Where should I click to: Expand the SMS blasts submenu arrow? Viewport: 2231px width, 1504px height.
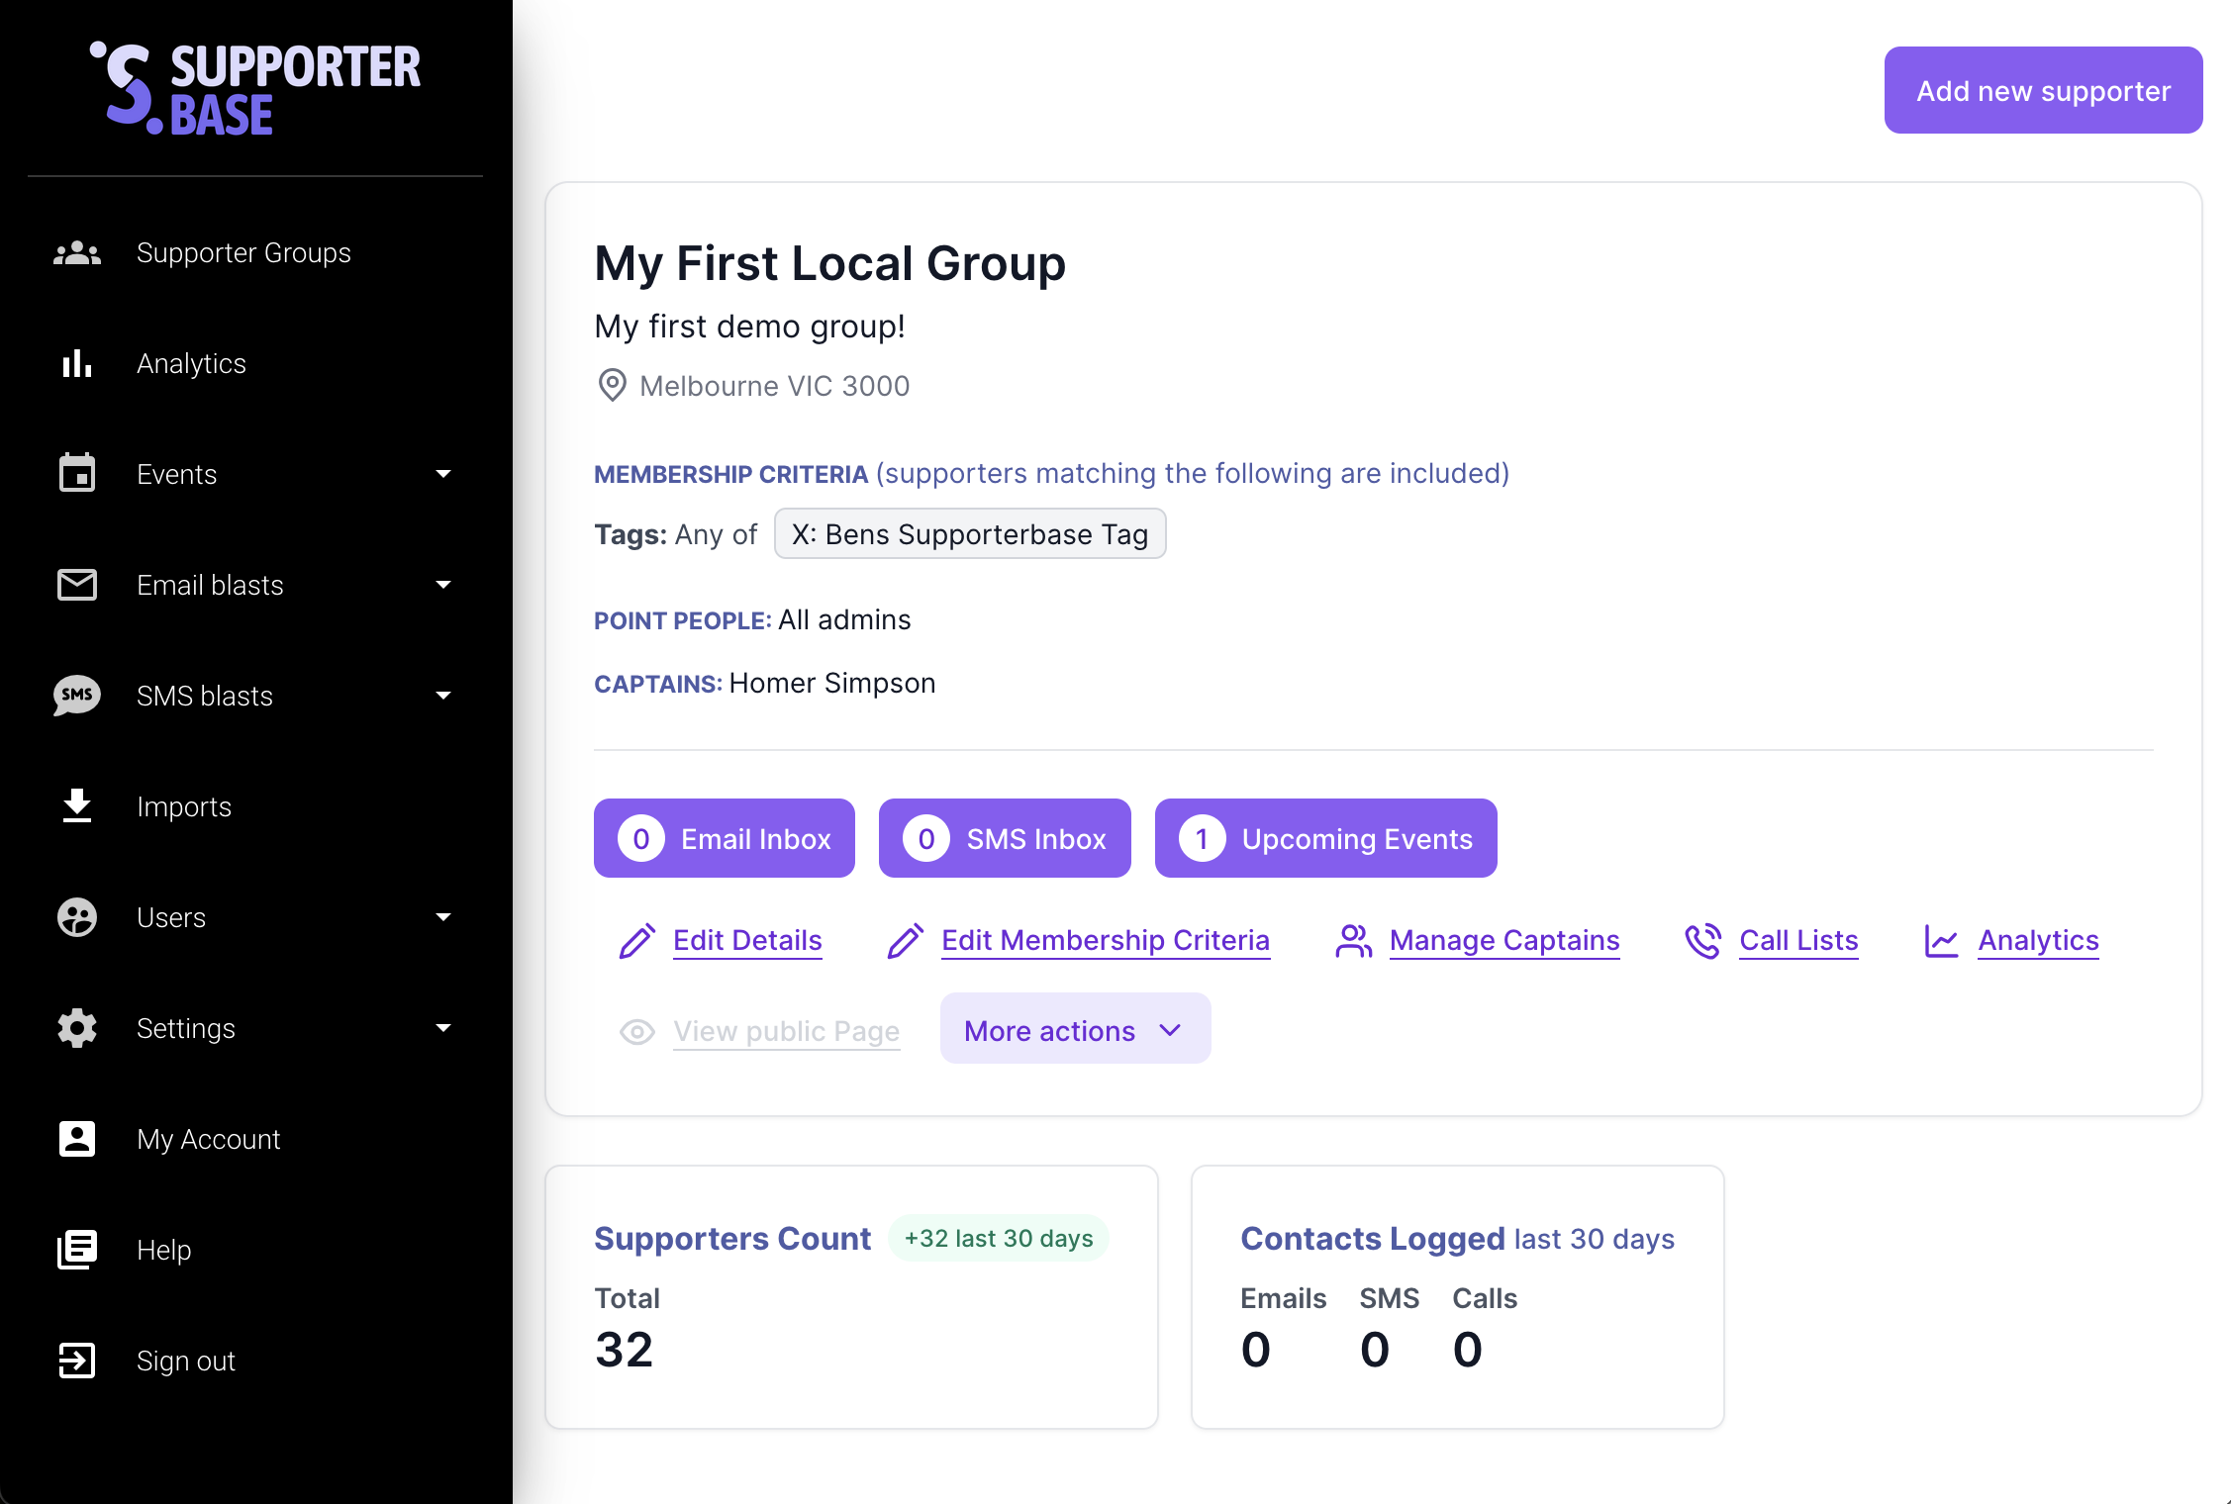pyautogui.click(x=443, y=696)
